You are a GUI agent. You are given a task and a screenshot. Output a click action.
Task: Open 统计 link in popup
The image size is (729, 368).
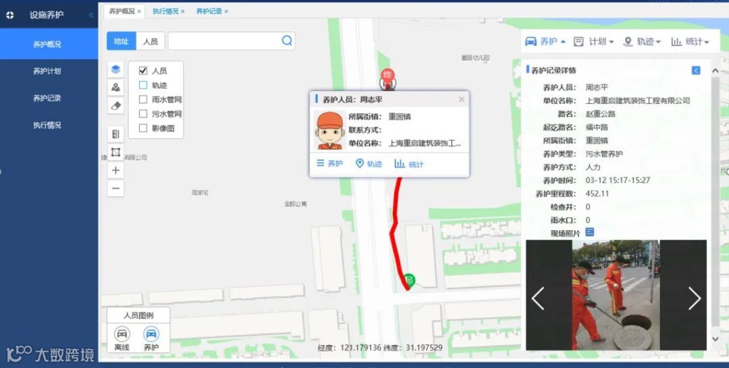[409, 164]
